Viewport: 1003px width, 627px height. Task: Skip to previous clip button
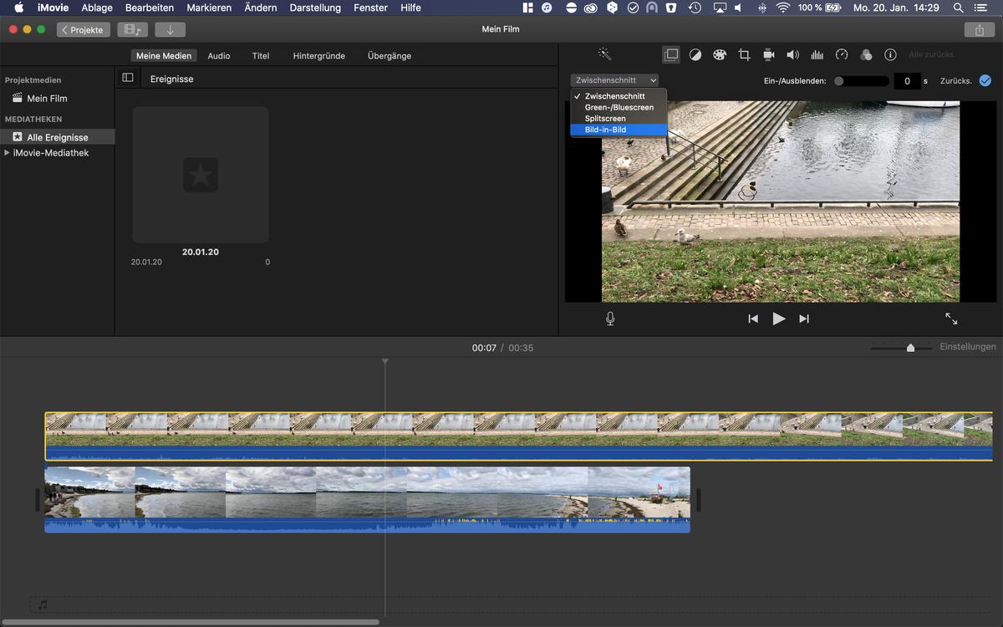(x=753, y=319)
